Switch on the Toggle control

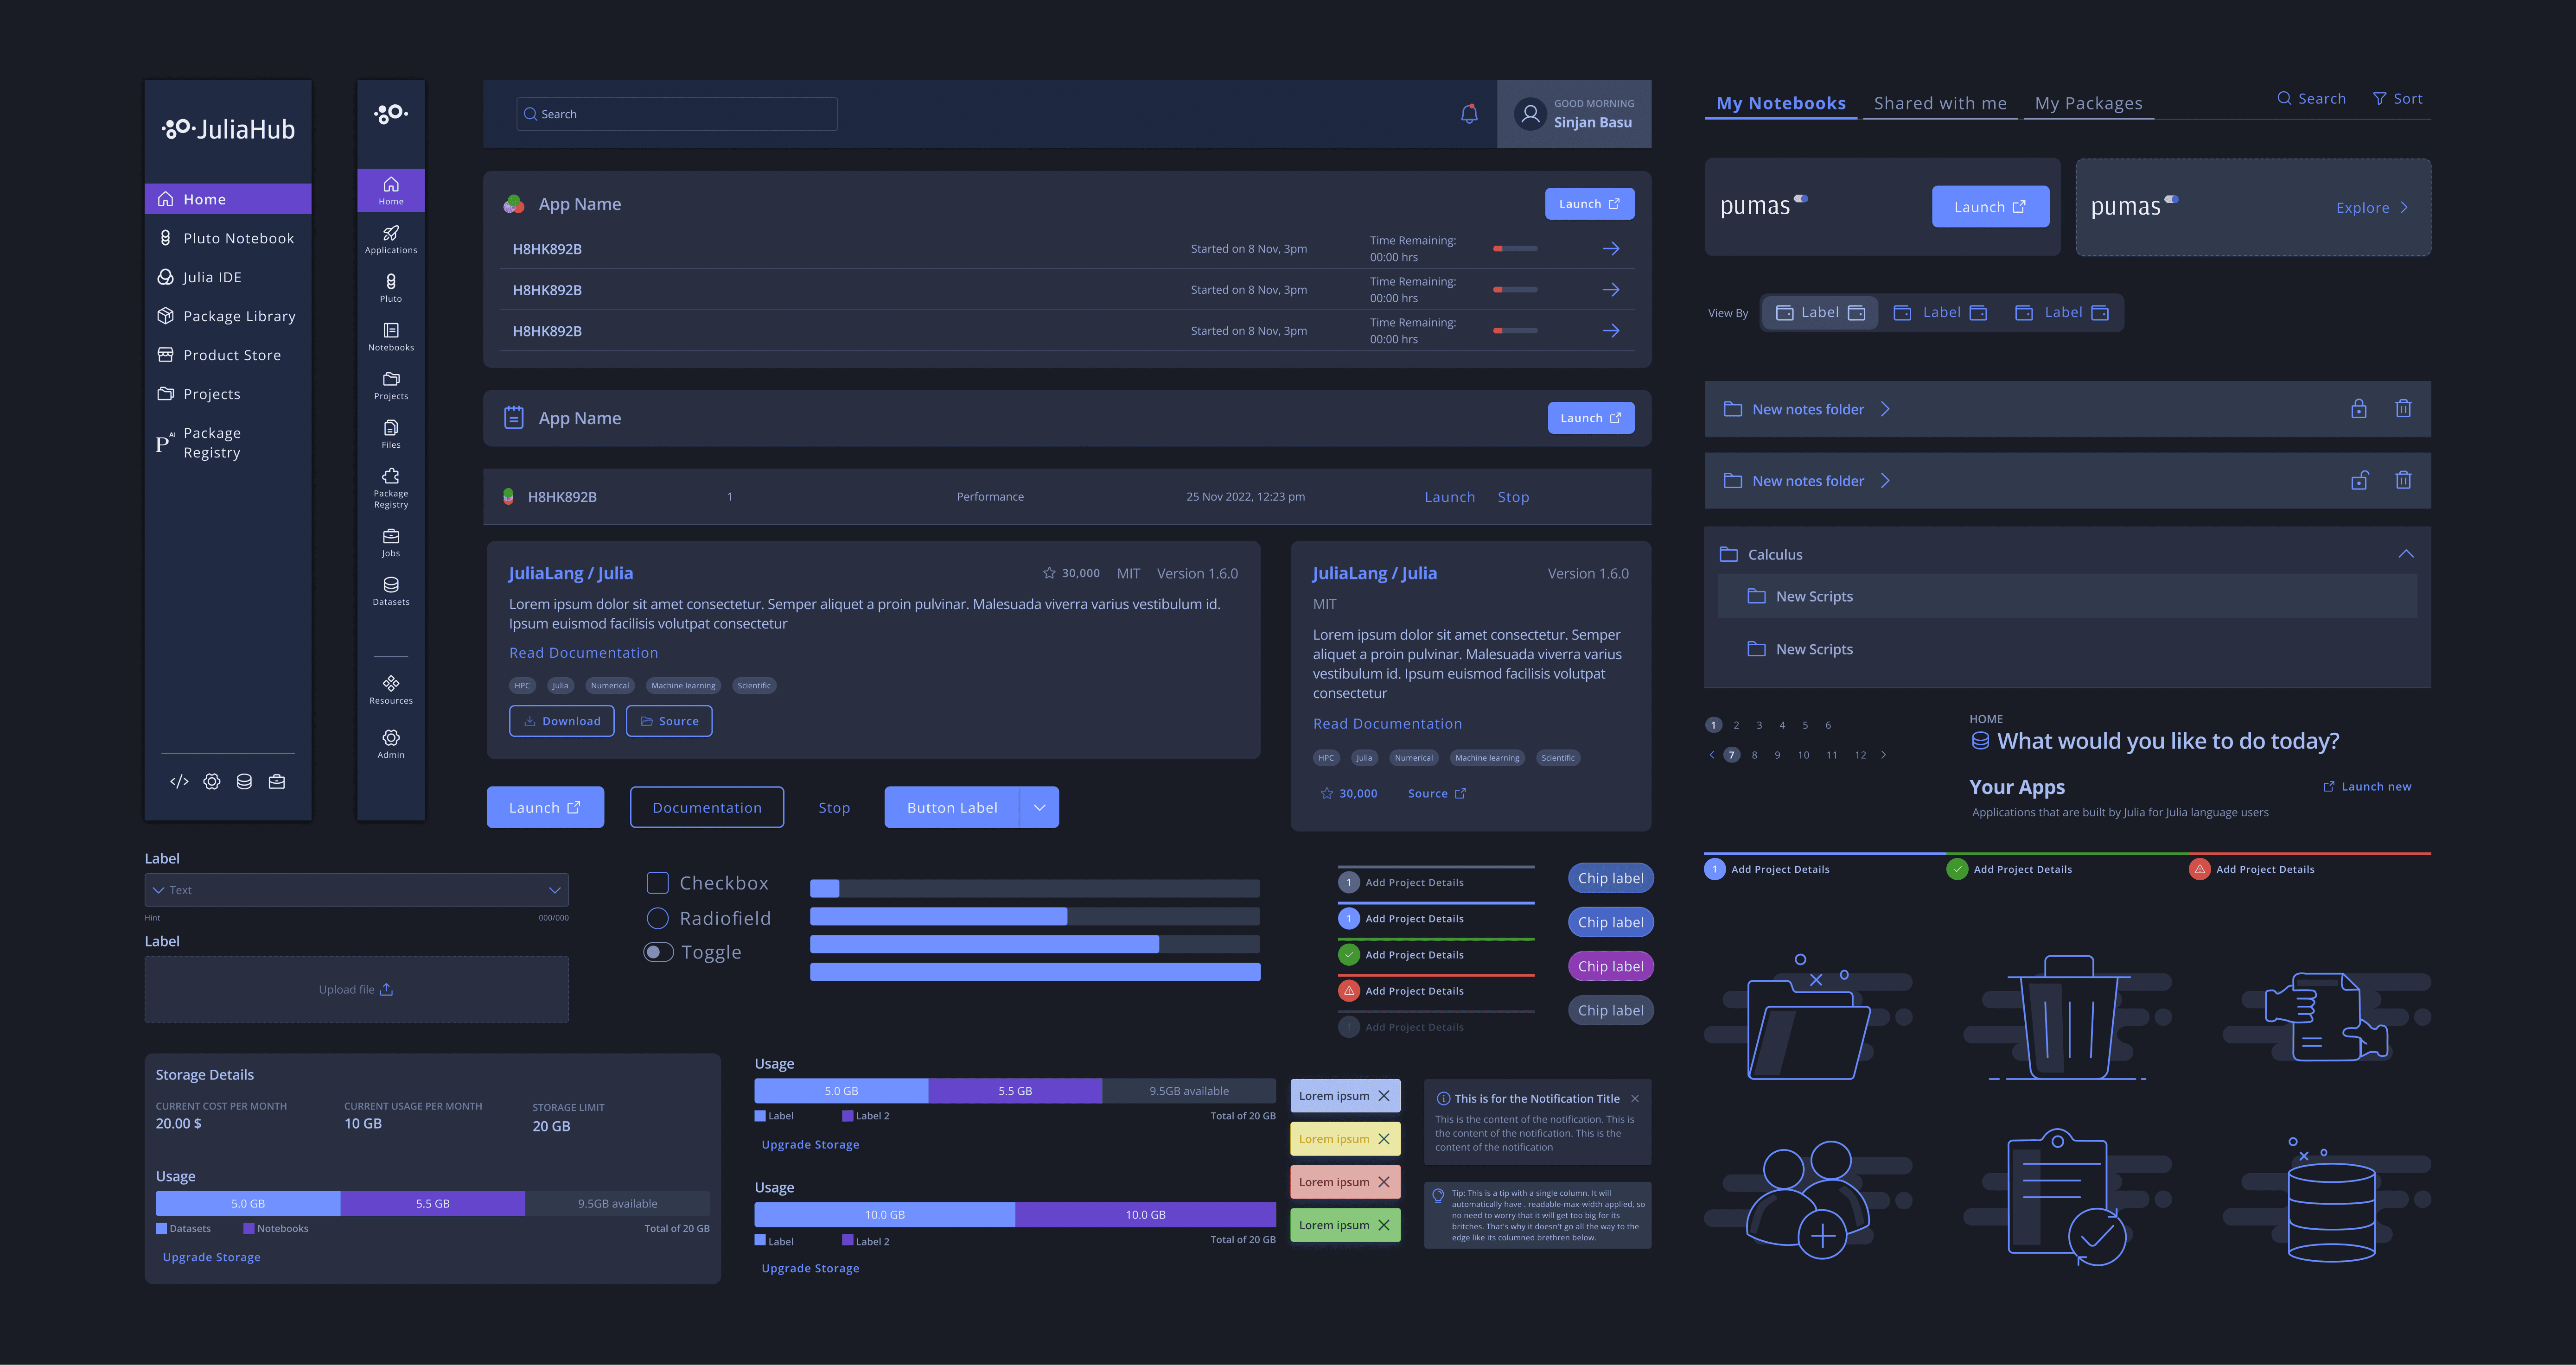658,952
